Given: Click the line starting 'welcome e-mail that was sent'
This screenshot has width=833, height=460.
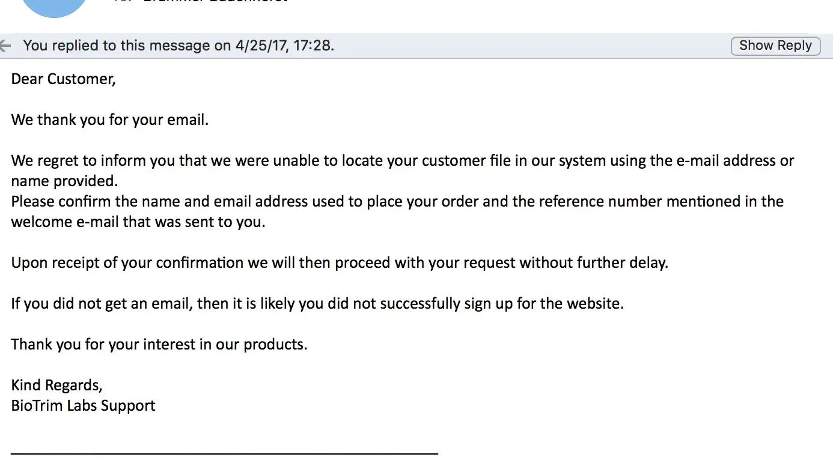Looking at the screenshot, I should point(138,222).
